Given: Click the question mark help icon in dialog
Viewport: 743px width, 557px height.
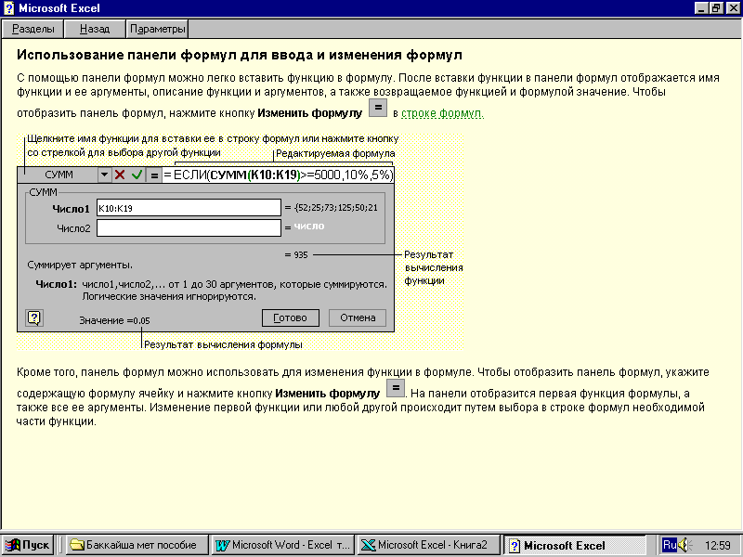Looking at the screenshot, I should point(34,317).
